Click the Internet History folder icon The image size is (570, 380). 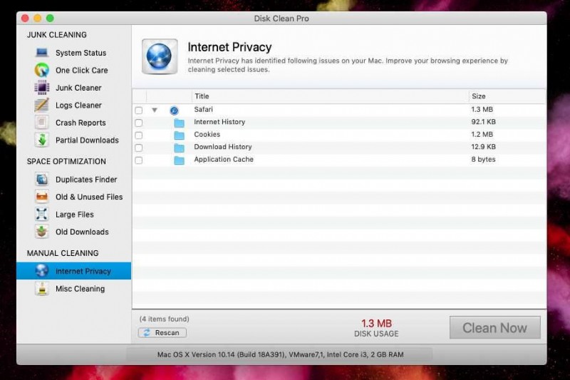[x=179, y=123]
